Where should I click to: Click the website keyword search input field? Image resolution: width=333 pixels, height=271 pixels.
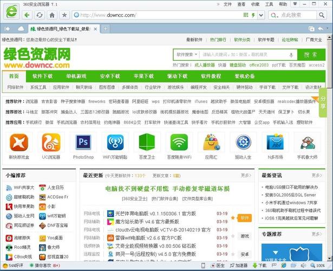click(243, 54)
